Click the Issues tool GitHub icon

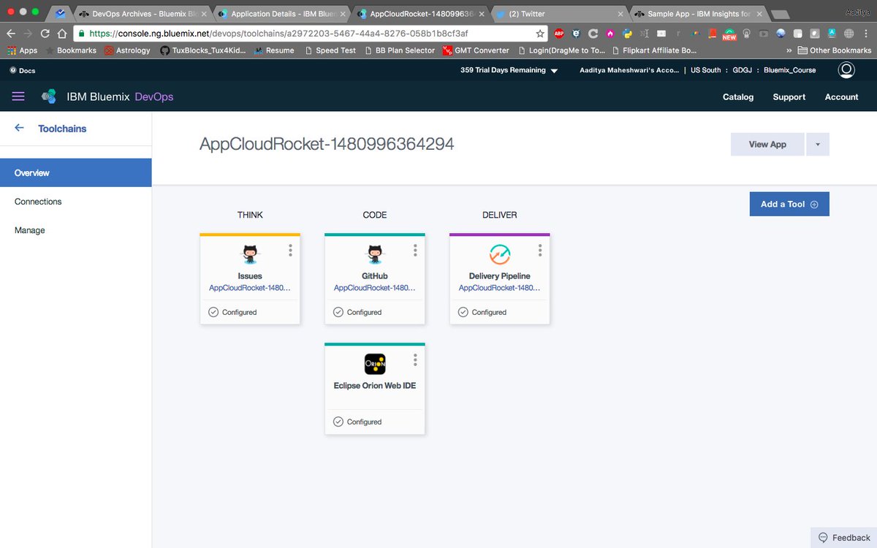click(x=250, y=254)
